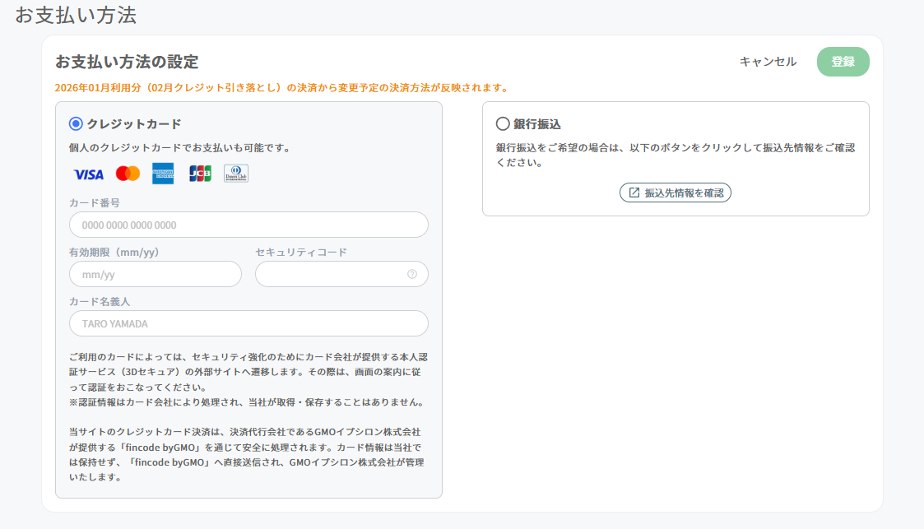Click the American Express logo

163,174
